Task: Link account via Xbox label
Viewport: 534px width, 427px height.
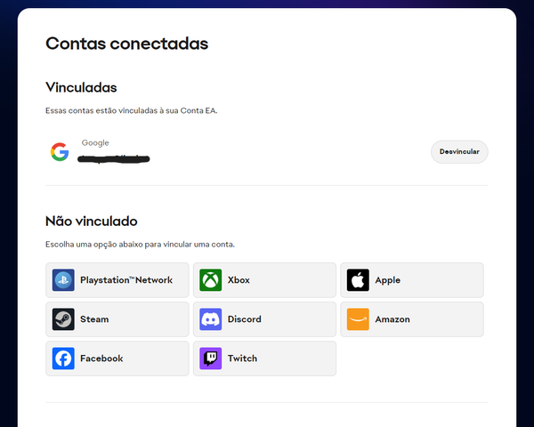Action: tap(239, 280)
